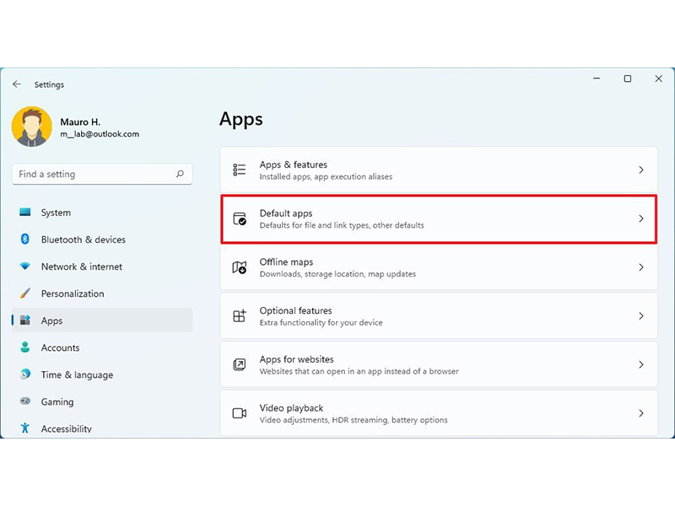Open the System settings category
The image size is (675, 506).
click(x=102, y=213)
